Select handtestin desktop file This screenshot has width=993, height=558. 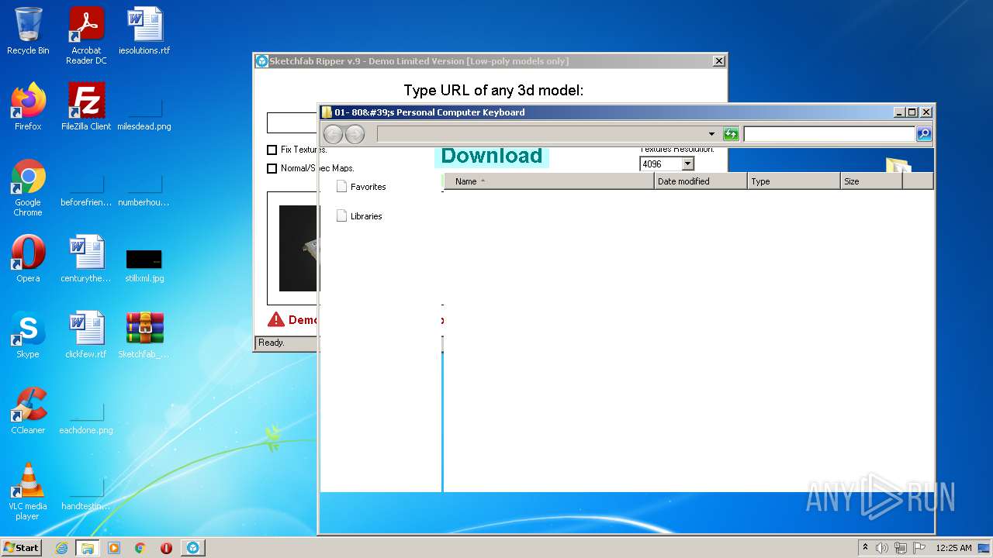pyautogui.click(x=86, y=494)
